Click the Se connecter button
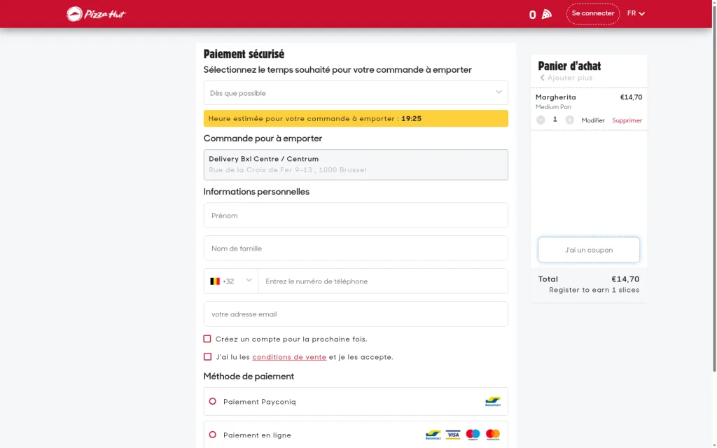The height and width of the screenshot is (448, 717). tap(593, 14)
